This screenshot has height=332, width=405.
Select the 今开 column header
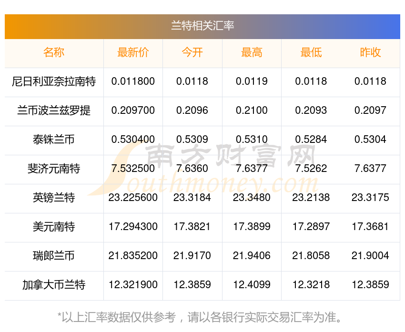[192, 52]
